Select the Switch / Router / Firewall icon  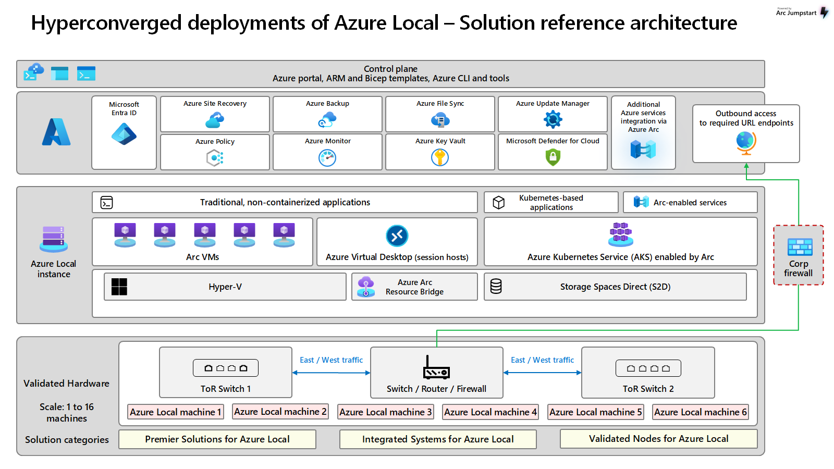(436, 368)
